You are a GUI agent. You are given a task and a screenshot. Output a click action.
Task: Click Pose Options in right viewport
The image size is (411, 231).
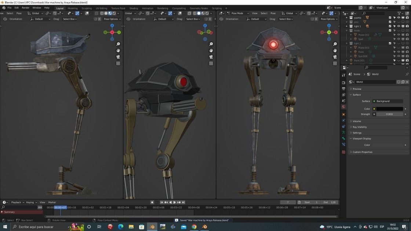[329, 19]
